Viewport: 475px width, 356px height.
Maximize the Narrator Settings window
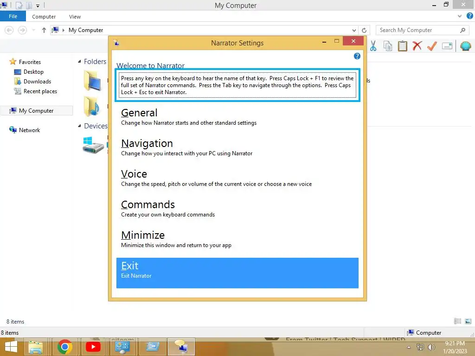point(337,41)
